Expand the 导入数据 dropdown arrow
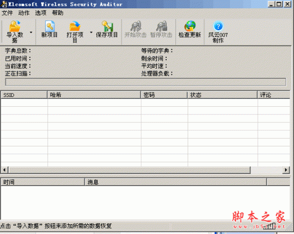This screenshot has height=234, width=294. click(x=31, y=32)
